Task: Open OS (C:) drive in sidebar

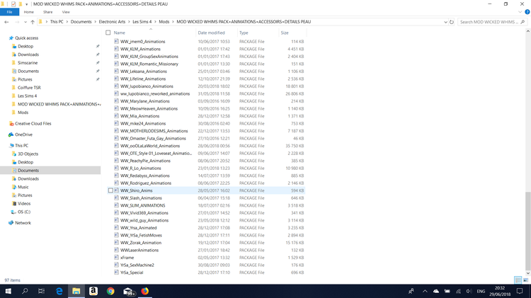Action: coord(23,212)
